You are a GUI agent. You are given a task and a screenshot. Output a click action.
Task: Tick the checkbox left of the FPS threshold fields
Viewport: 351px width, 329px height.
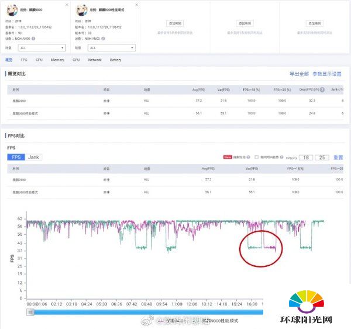[257, 157]
